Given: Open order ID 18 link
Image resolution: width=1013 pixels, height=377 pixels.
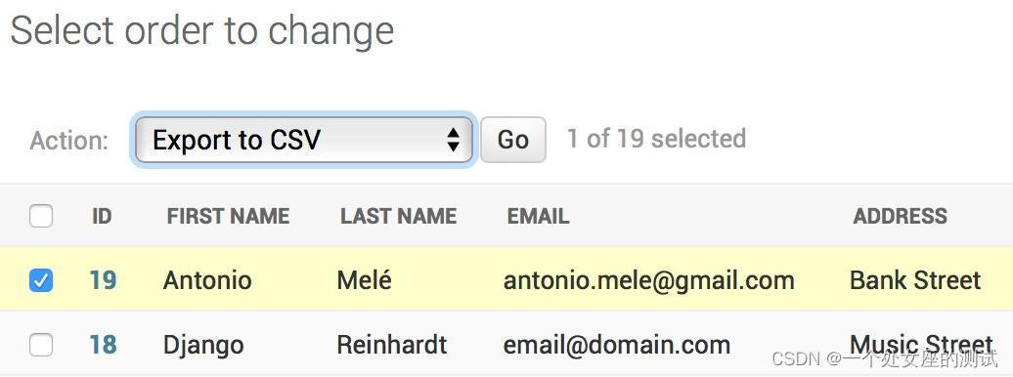Looking at the screenshot, I should click(103, 345).
